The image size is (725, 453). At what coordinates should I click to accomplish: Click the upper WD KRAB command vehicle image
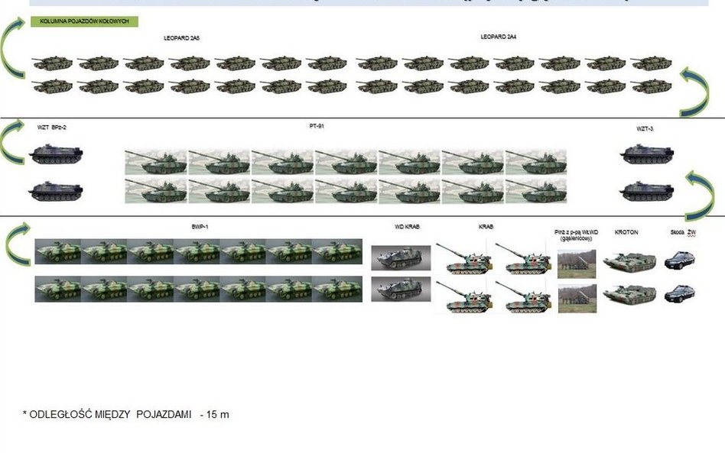tap(401, 257)
